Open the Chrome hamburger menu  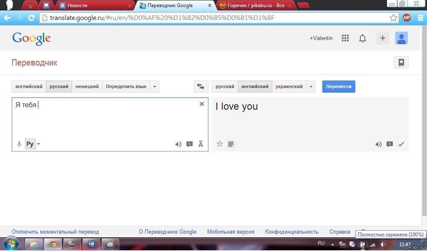(420, 18)
